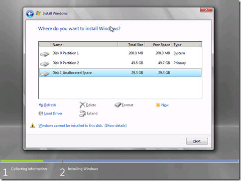Click the setup progress bar at the bottom

tap(120, 161)
